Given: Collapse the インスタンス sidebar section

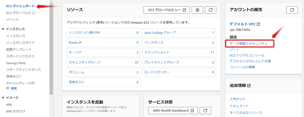Looking at the screenshot, I should click(x=3, y=29).
